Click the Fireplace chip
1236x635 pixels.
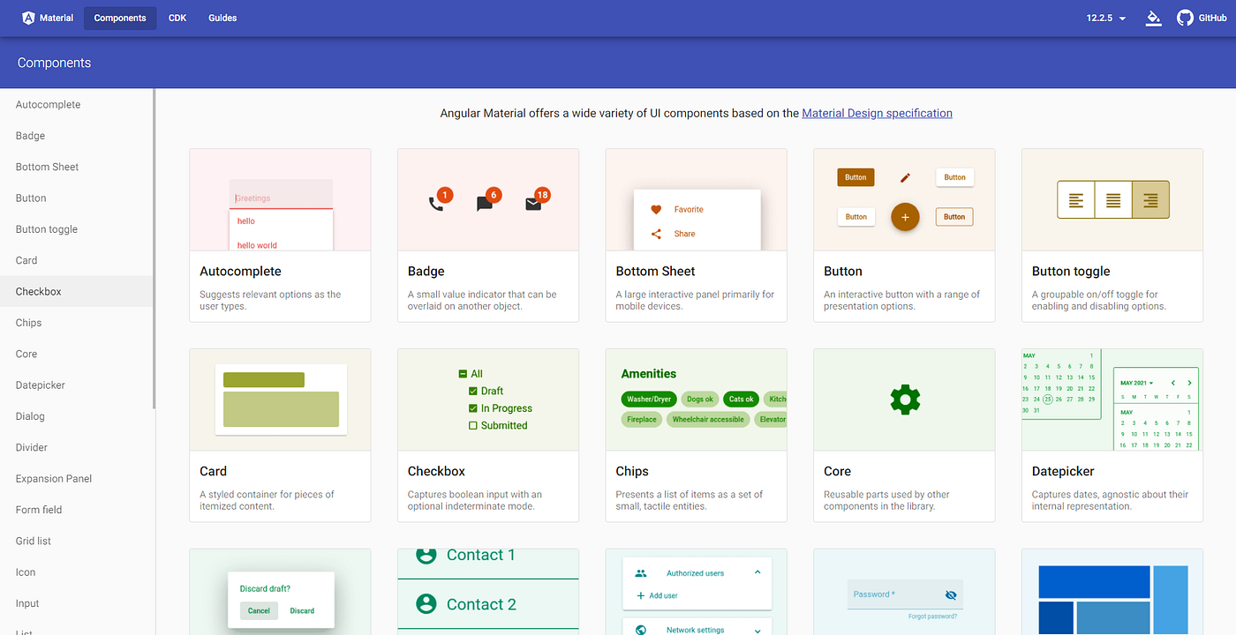tap(642, 420)
